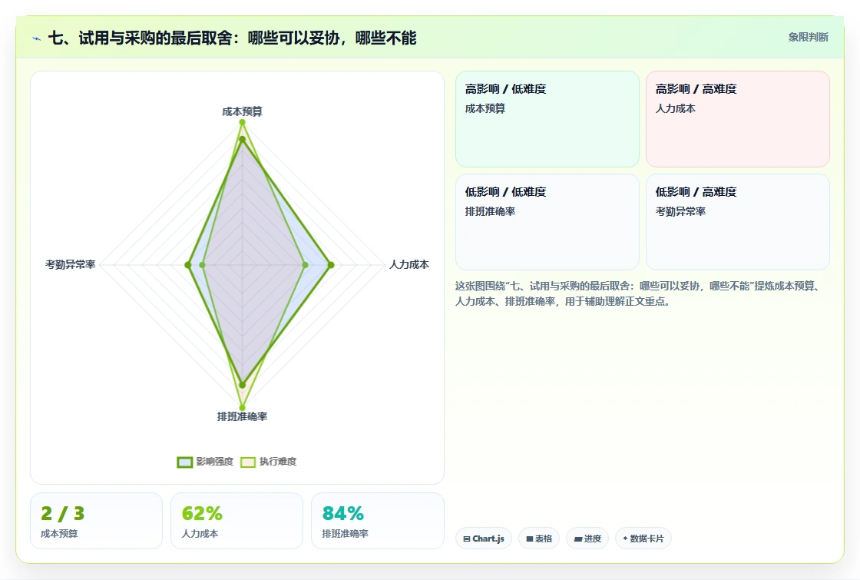This screenshot has width=860, height=580.
Task: Click the 人力成本 radar axis label
Action: pos(409,264)
